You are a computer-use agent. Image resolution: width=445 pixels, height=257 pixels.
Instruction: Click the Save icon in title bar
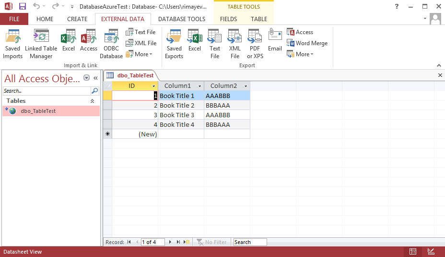pyautogui.click(x=22, y=6)
